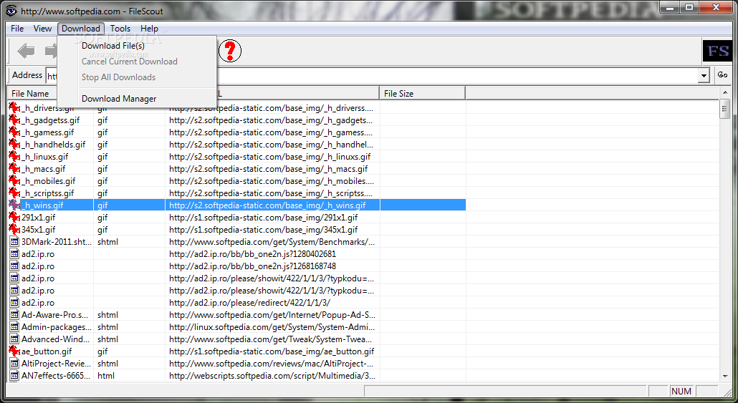Select the AN7effects-6665... file name
Screen dimensions: 738x403
[x=56, y=377]
